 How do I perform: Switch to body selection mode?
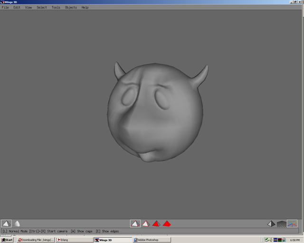[167, 224]
